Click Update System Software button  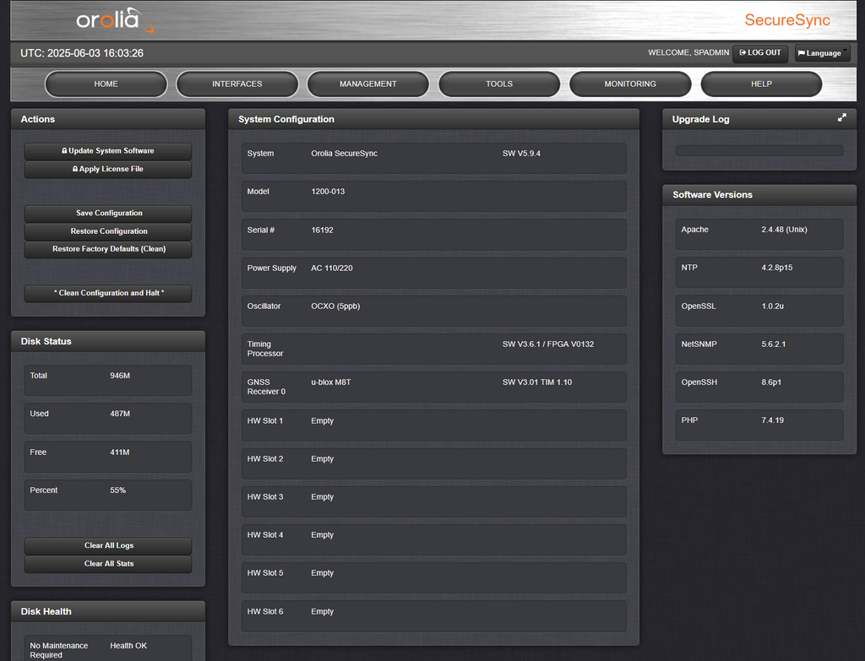tap(108, 151)
